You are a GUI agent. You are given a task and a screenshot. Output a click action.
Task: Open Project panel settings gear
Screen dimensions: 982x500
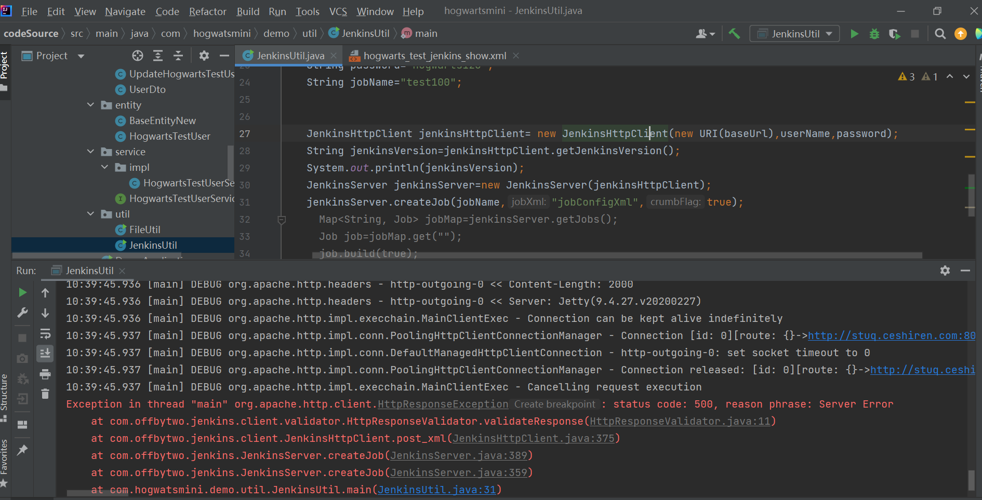(204, 56)
